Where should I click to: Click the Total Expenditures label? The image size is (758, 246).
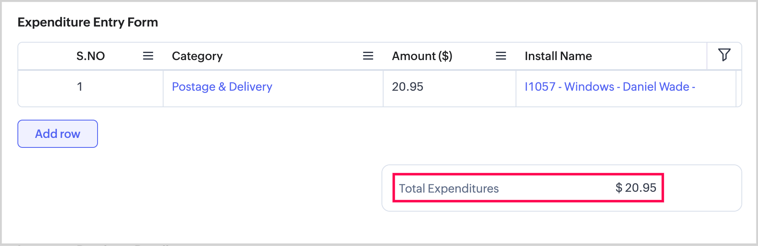[449, 188]
